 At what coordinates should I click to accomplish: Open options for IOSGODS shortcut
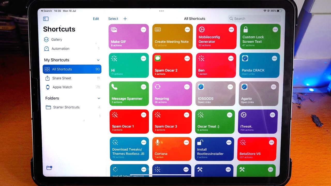point(230,87)
